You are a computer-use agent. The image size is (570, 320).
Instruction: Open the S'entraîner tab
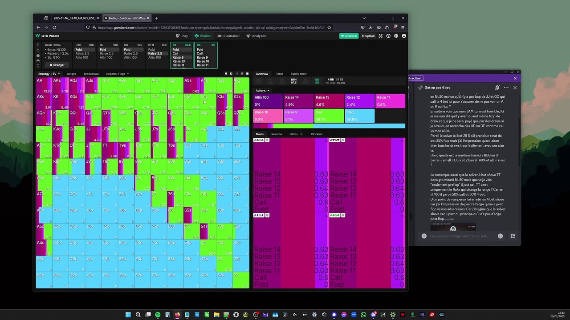pos(228,36)
